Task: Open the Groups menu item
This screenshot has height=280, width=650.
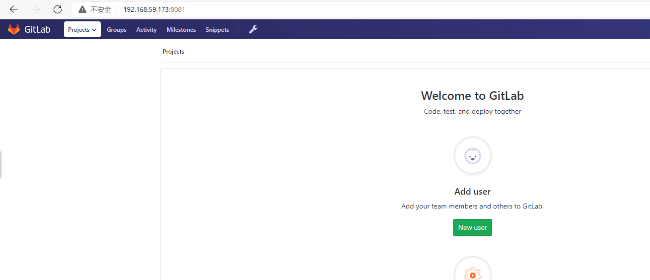Action: [x=117, y=30]
